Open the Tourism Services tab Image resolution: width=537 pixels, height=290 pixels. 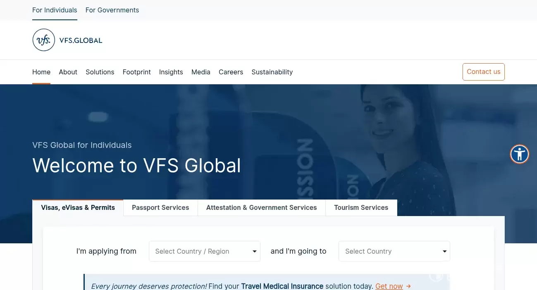[x=361, y=207]
